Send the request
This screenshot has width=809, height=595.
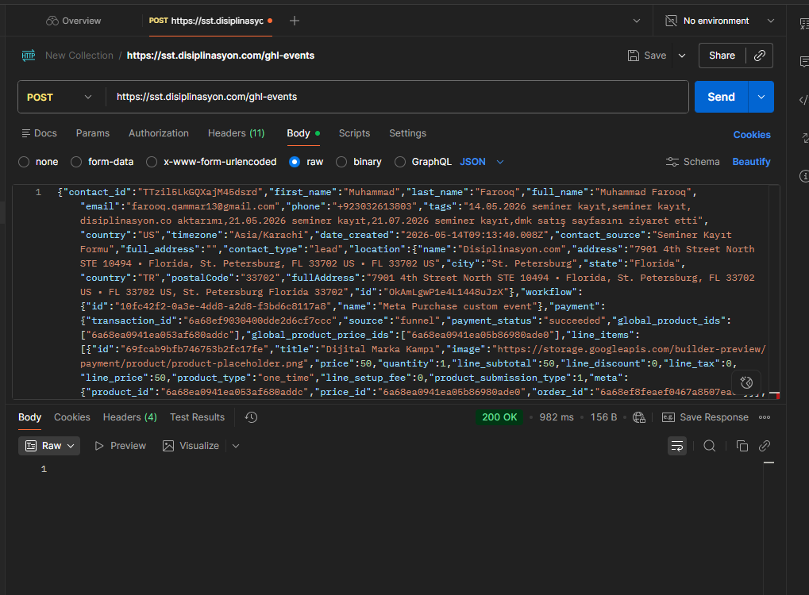[721, 97]
